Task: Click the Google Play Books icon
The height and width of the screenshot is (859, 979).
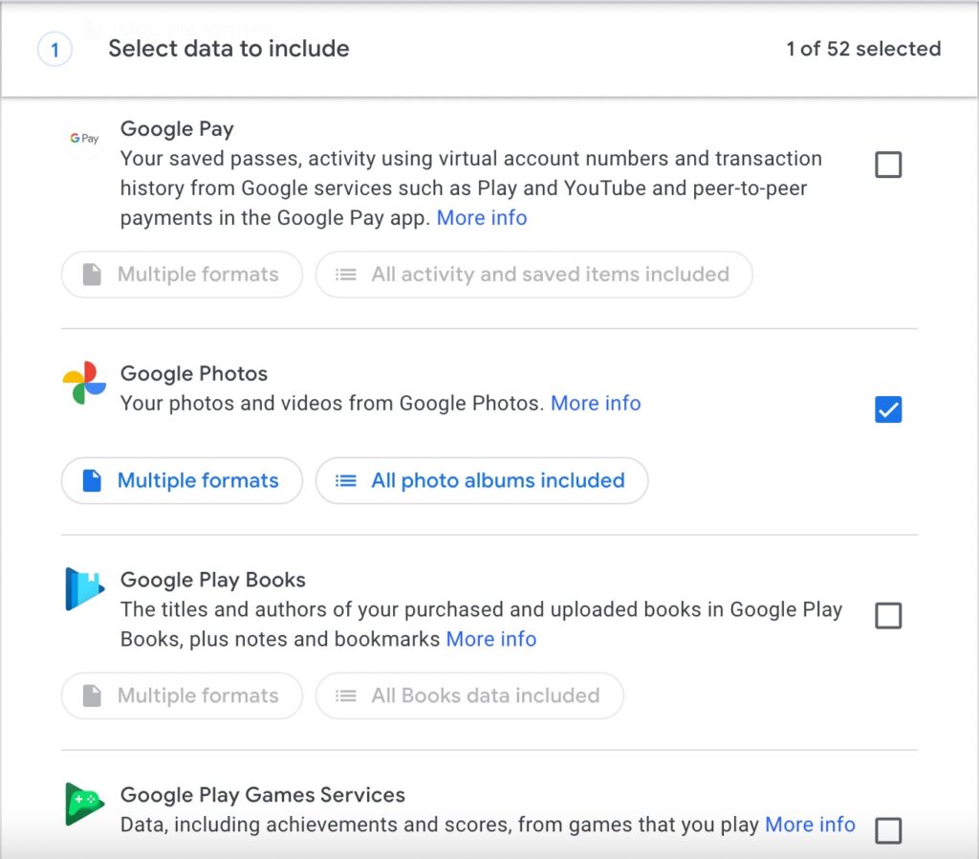Action: [84, 588]
